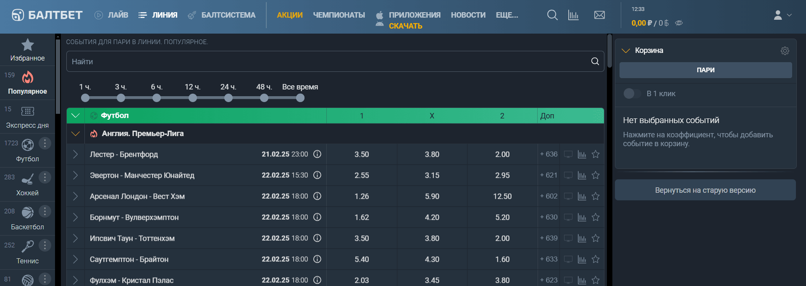The width and height of the screenshot is (806, 286).
Task: Open the user account menu
Action: coord(782,15)
